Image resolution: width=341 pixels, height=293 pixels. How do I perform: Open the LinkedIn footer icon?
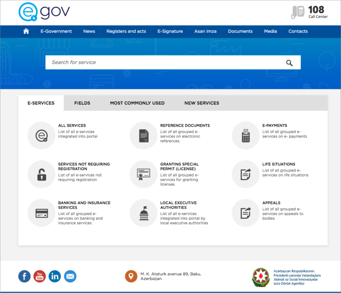point(55,276)
